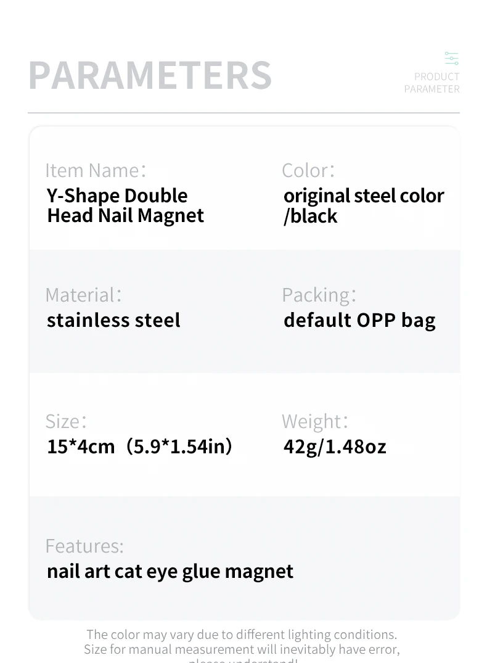Select the original steel color /black value
The width and height of the screenshot is (487, 663).
click(x=363, y=205)
